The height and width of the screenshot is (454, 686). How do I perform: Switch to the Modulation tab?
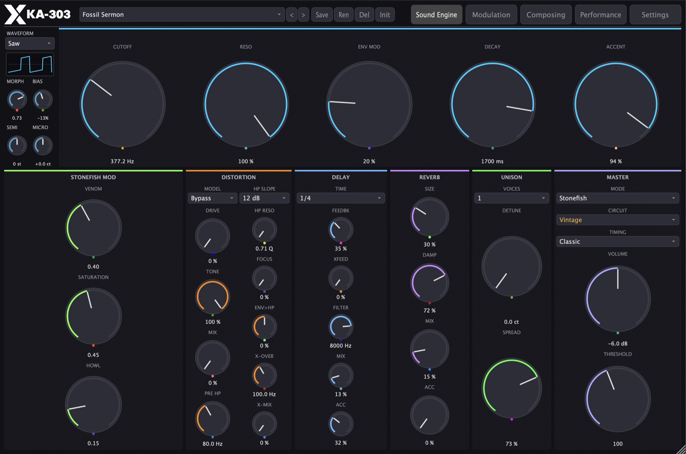491,15
